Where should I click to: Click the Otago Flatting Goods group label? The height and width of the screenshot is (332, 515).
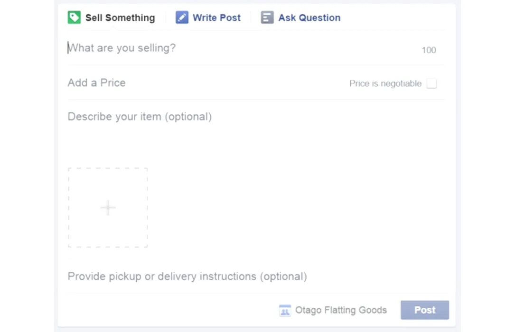tap(341, 310)
